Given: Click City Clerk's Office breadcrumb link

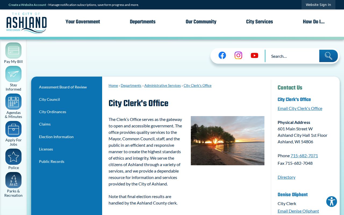Looking at the screenshot, I should tap(198, 85).
